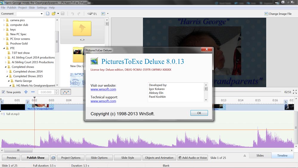
Task: Switch to the Timeline tab
Action: [x=283, y=155]
